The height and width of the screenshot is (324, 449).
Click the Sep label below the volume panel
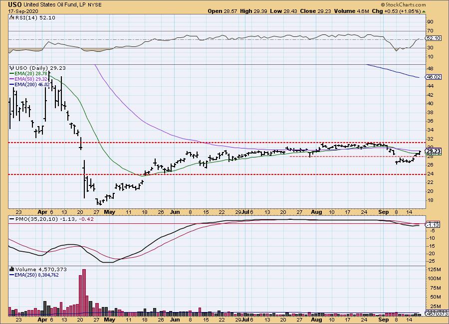[x=384, y=320]
